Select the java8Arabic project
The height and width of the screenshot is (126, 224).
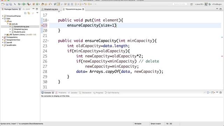click(x=11, y=45)
